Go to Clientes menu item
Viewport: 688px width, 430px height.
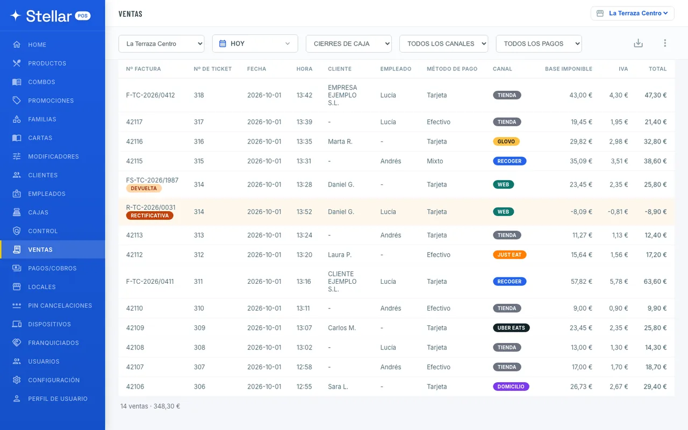53,175
